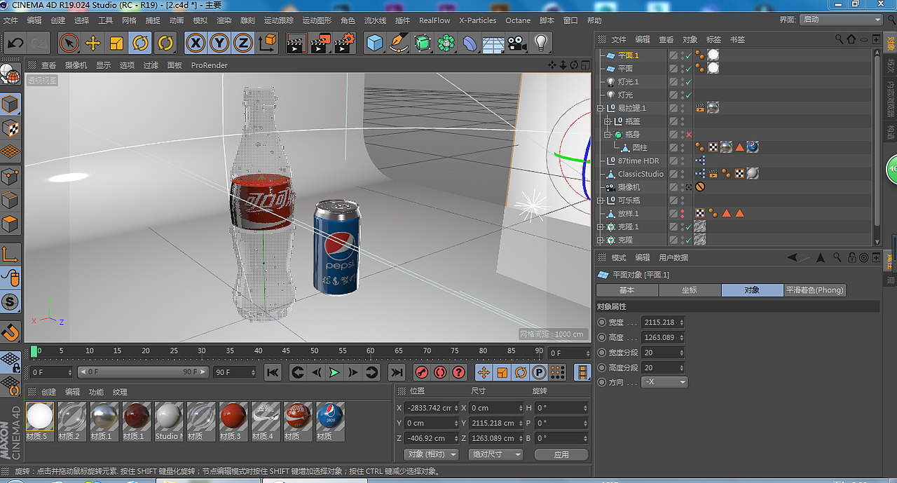The image size is (897, 483).
Task: Open the 平滑着色(Phong) tab
Action: (815, 290)
